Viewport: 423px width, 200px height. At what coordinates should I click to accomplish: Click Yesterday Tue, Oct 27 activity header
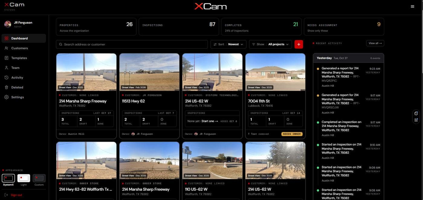tap(348, 58)
